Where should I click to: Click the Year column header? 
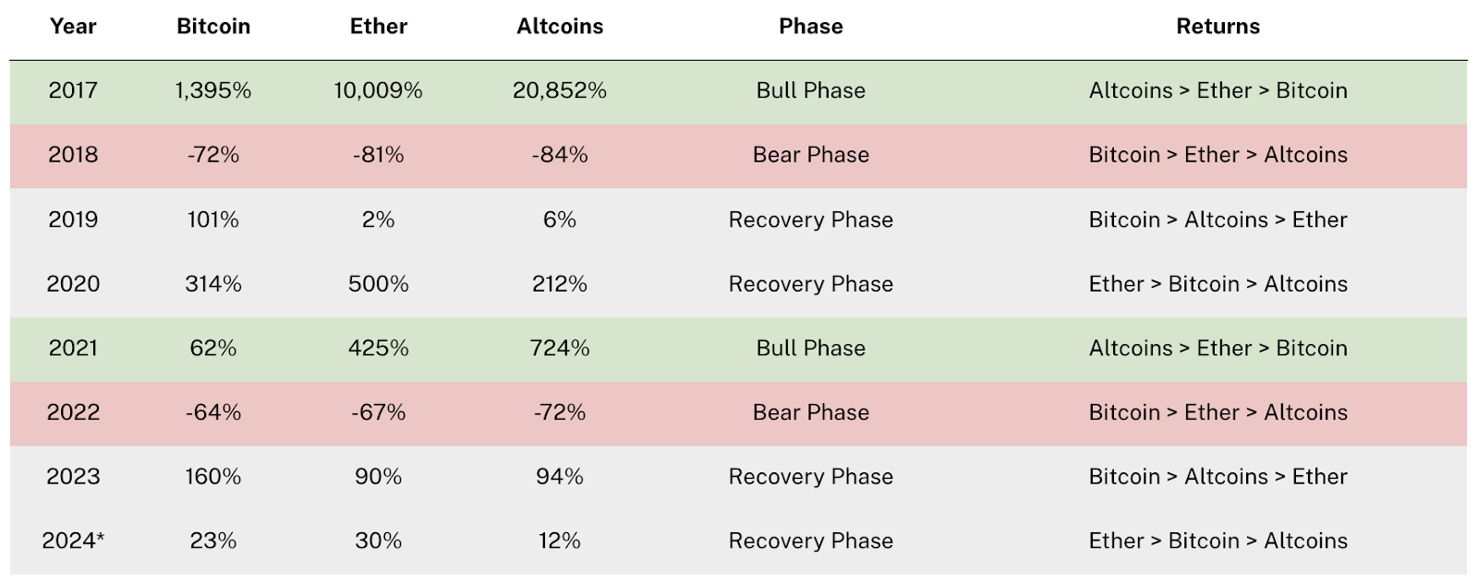click(x=73, y=26)
